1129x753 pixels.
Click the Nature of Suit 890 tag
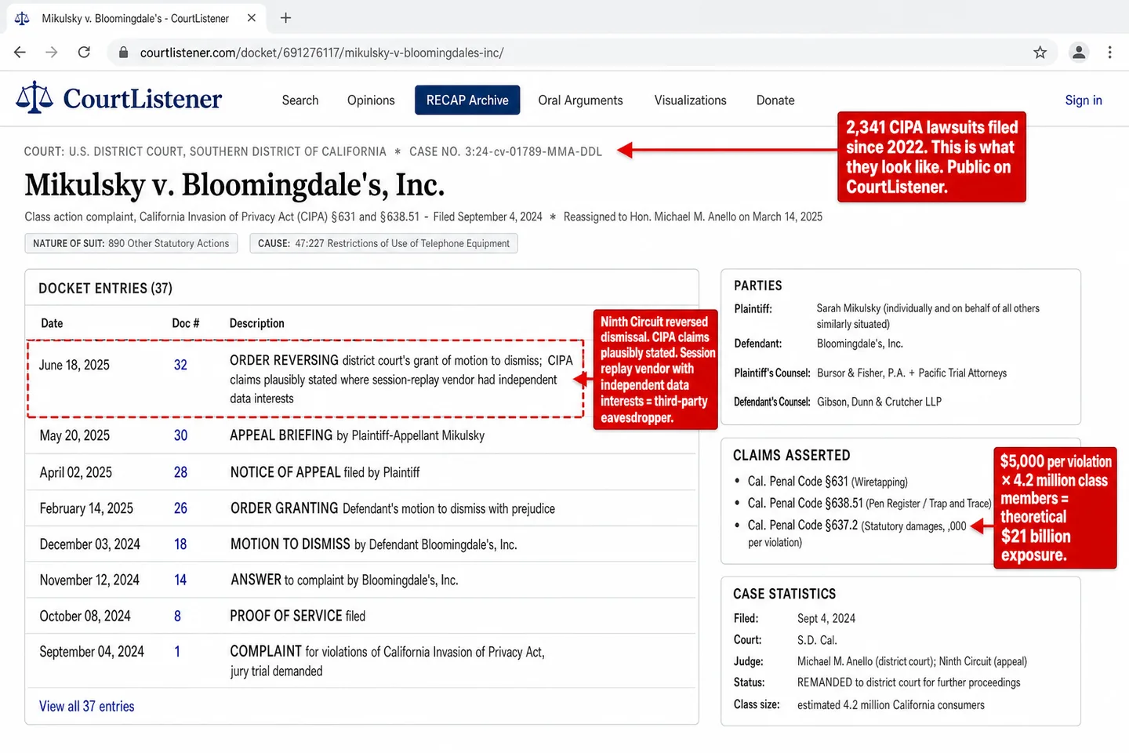pyautogui.click(x=131, y=243)
